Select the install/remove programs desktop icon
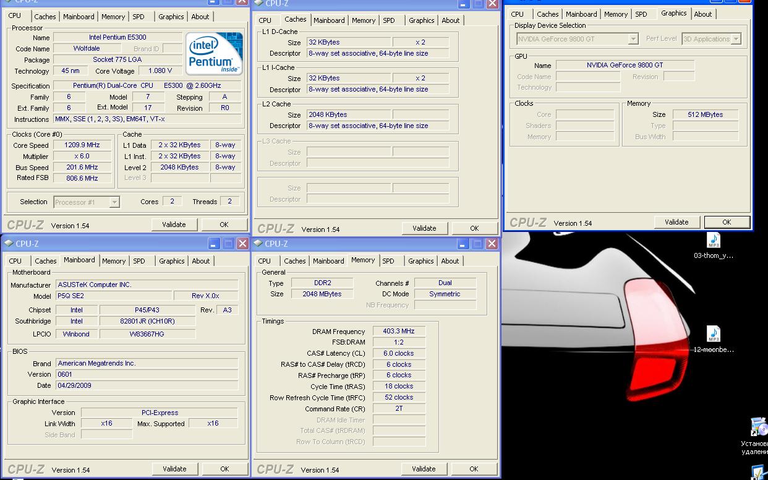 (759, 427)
